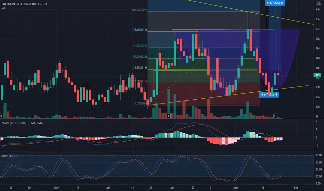Click the 78.60%(131) Fibonacci level label
Screen dimensions: 324x191
(140, 30)
